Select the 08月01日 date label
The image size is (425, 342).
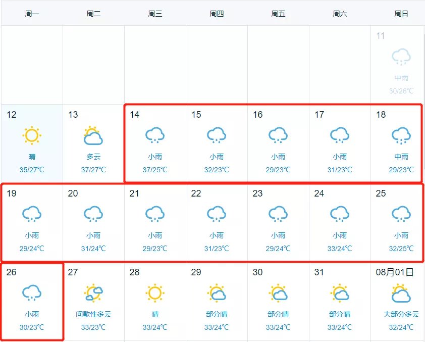(395, 272)
